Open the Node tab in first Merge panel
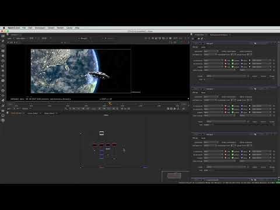Viewport: 280px width, 210px height. (203, 47)
